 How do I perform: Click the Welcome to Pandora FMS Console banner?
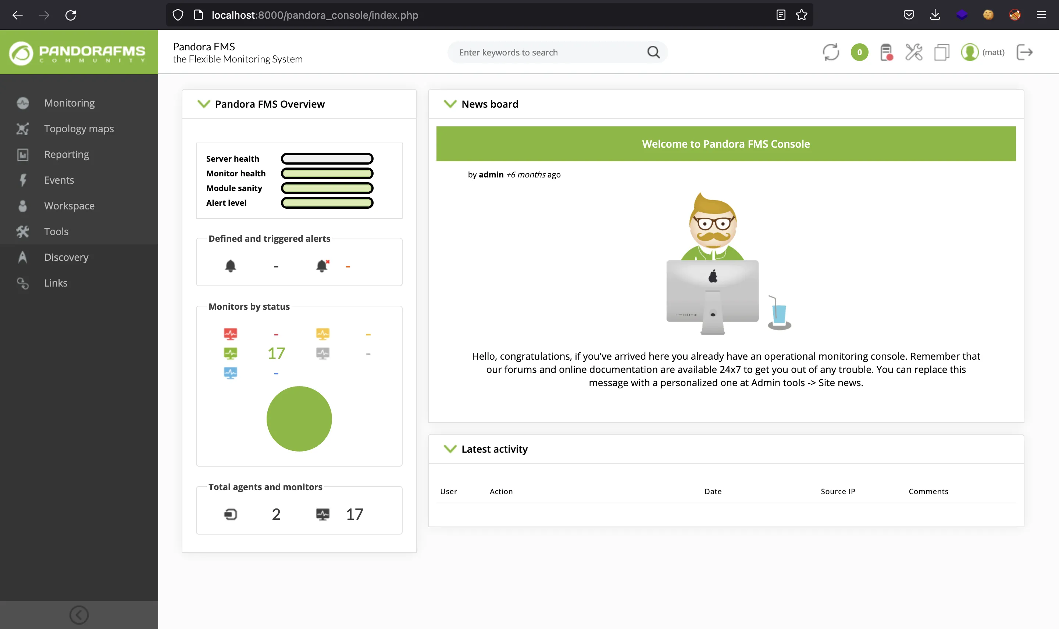coord(725,144)
